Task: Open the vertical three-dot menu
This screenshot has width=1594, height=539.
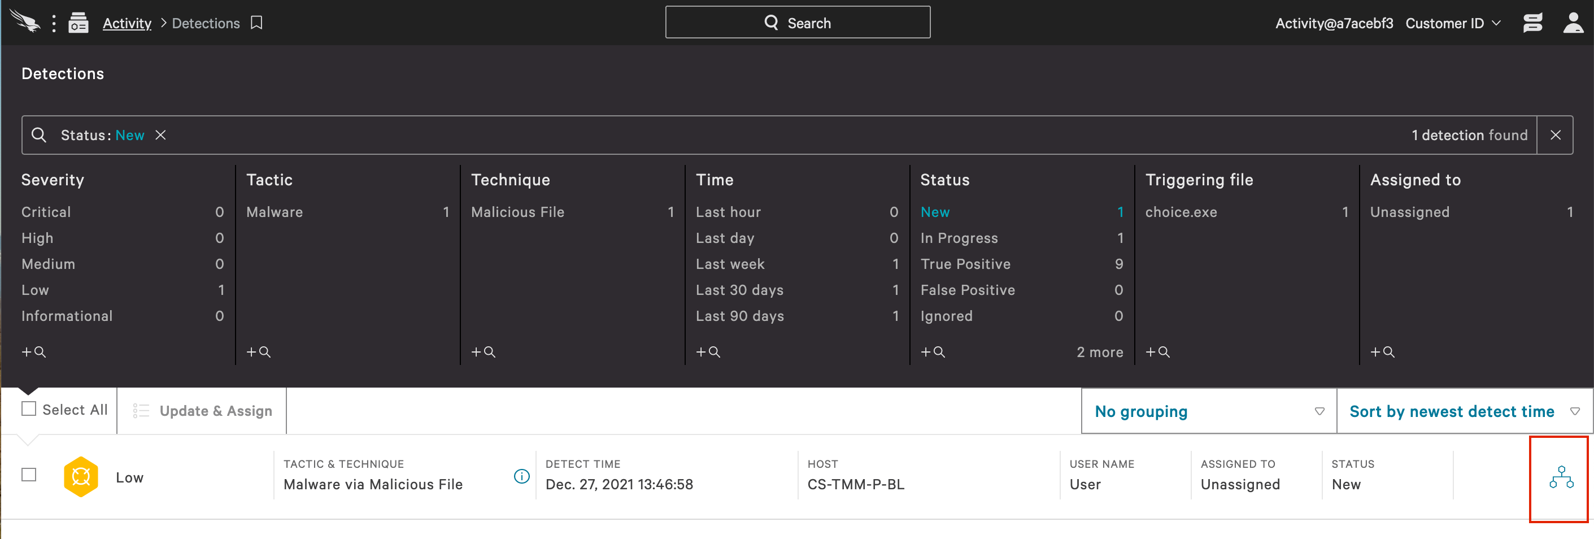Action: tap(54, 23)
